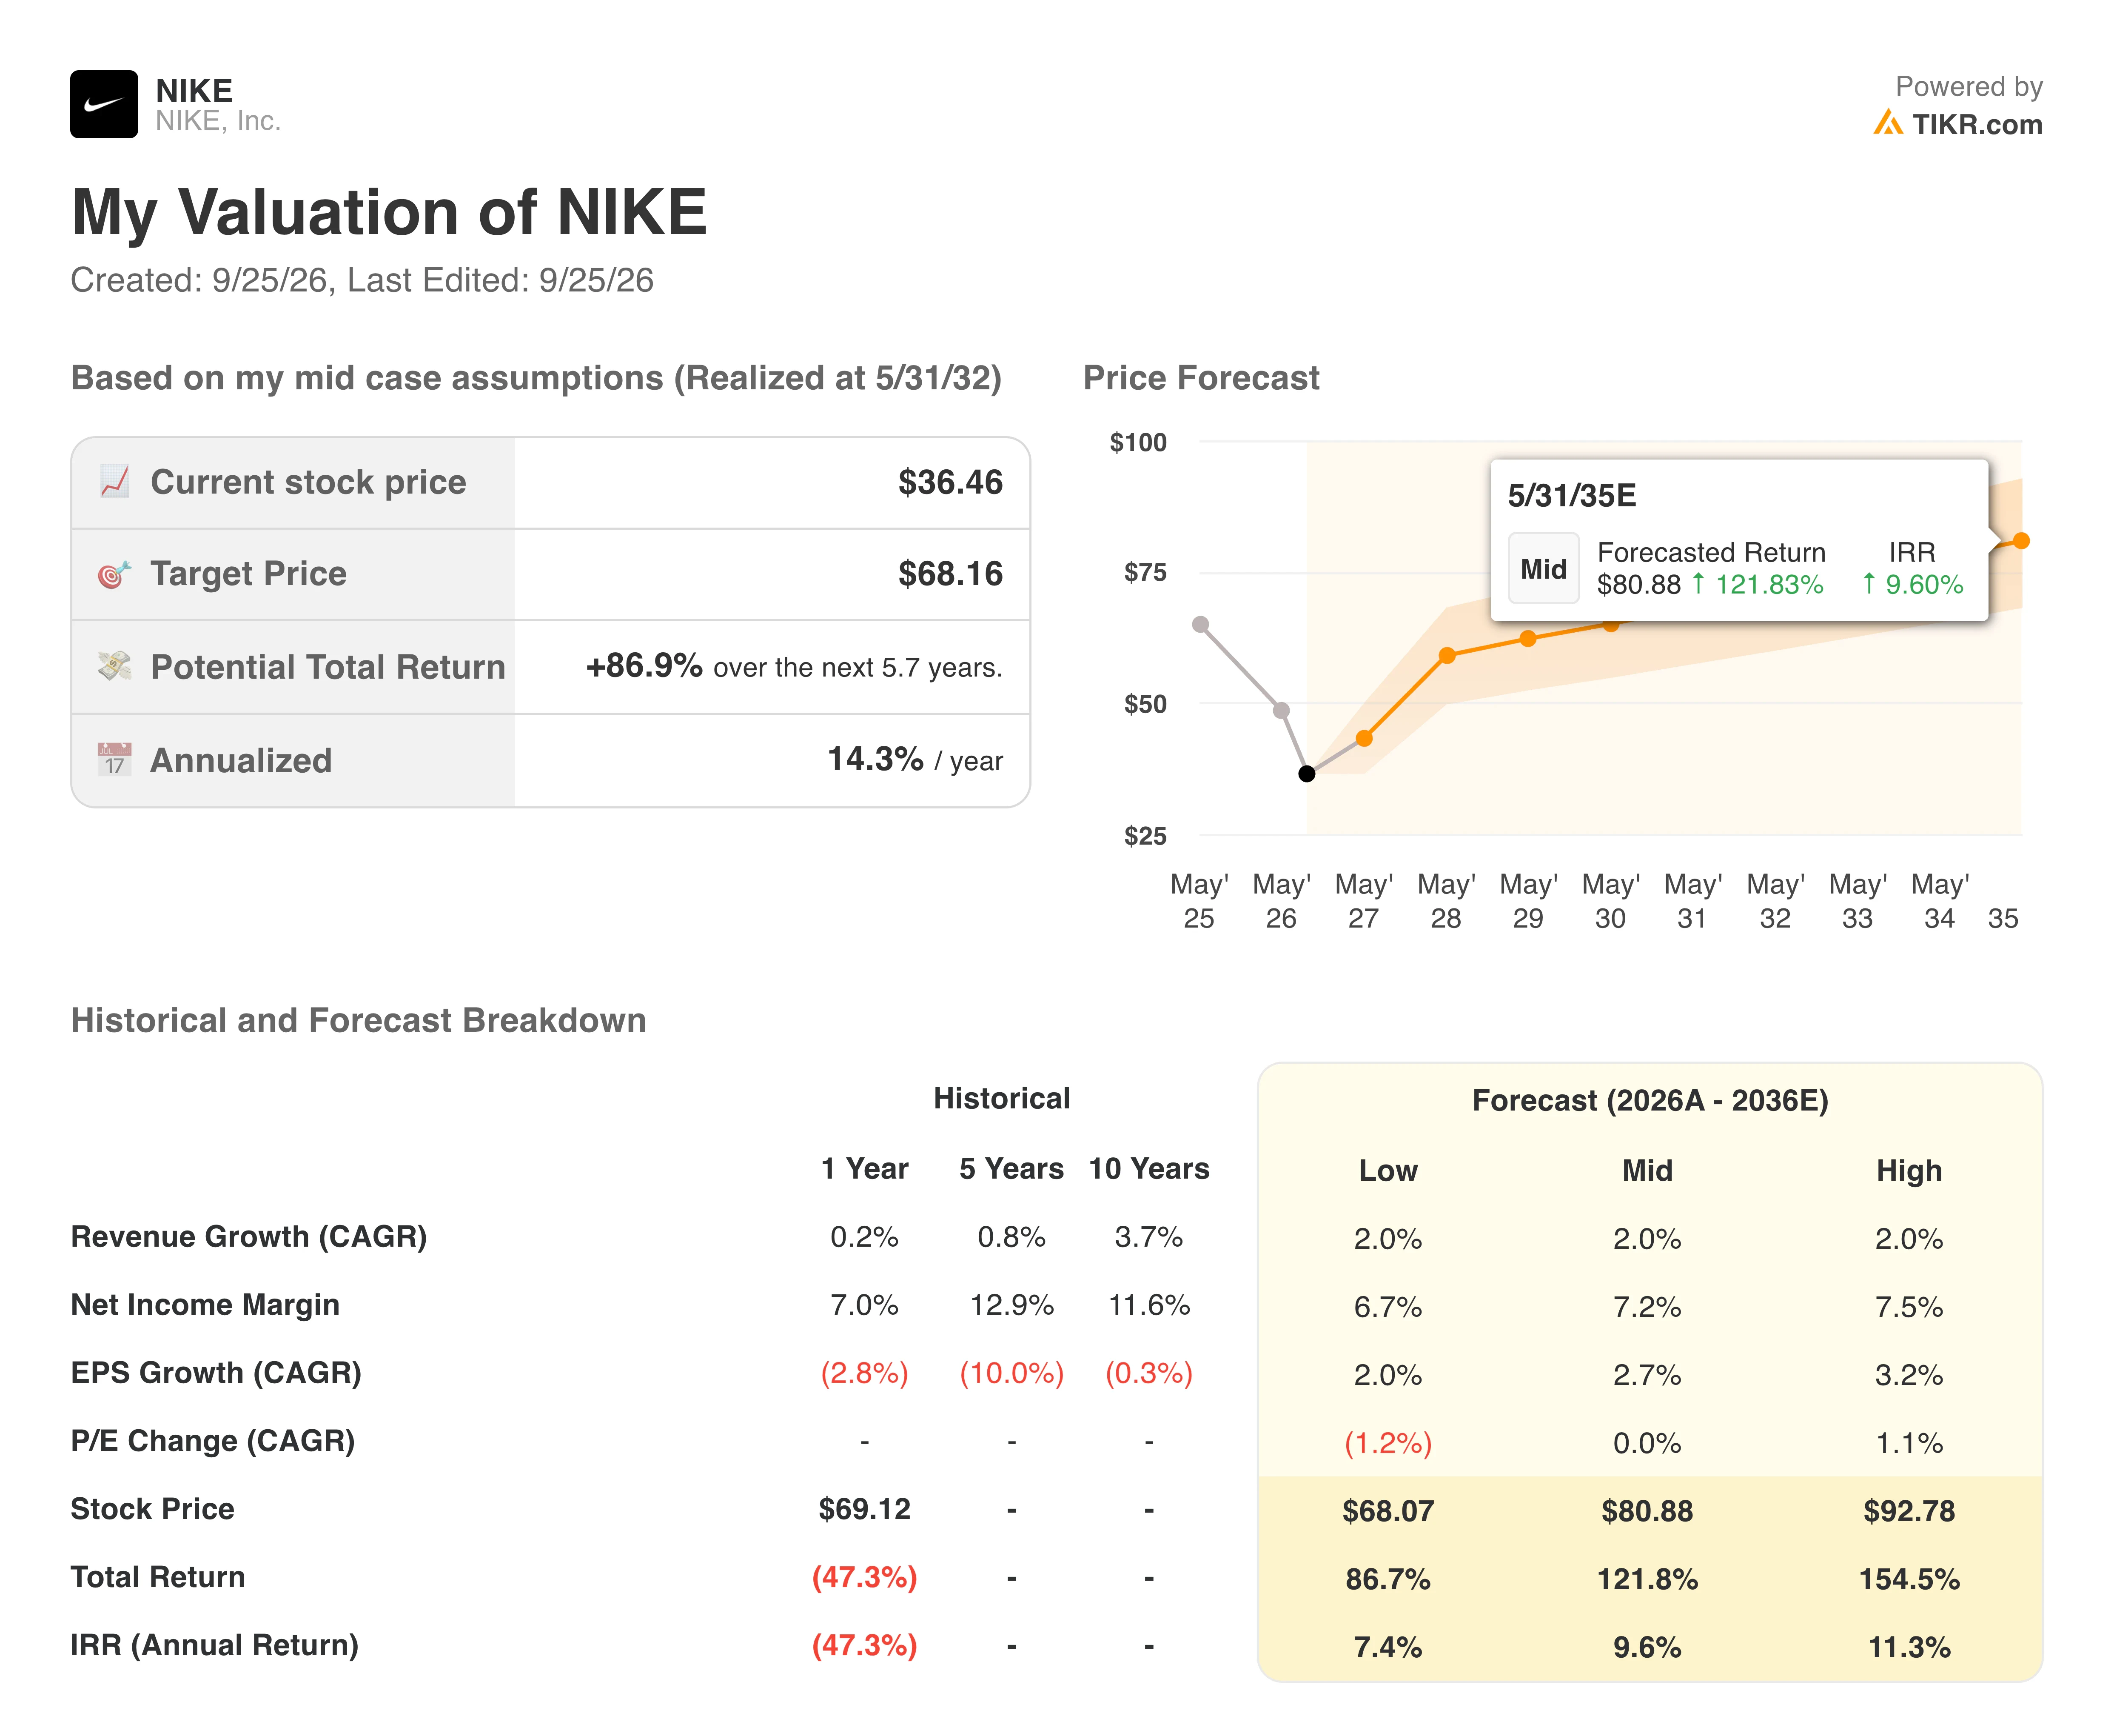
Task: Click the Mid badge in the chart tooltip
Action: click(1543, 569)
